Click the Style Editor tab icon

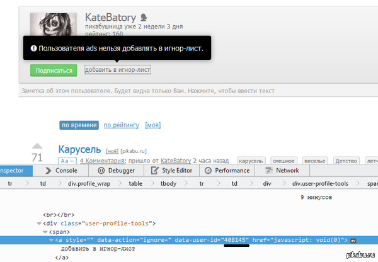(155, 170)
